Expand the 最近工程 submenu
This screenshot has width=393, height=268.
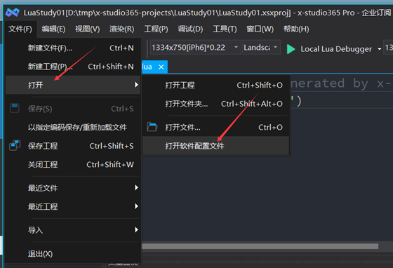pos(73,206)
